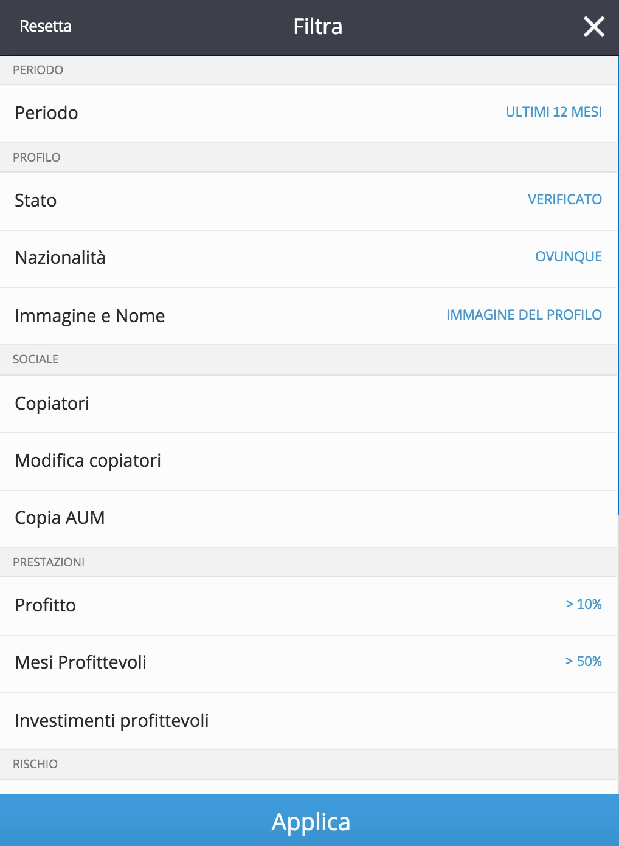The height and width of the screenshot is (846, 619).
Task: Change the > 50% profitable months value
Action: pos(583,661)
